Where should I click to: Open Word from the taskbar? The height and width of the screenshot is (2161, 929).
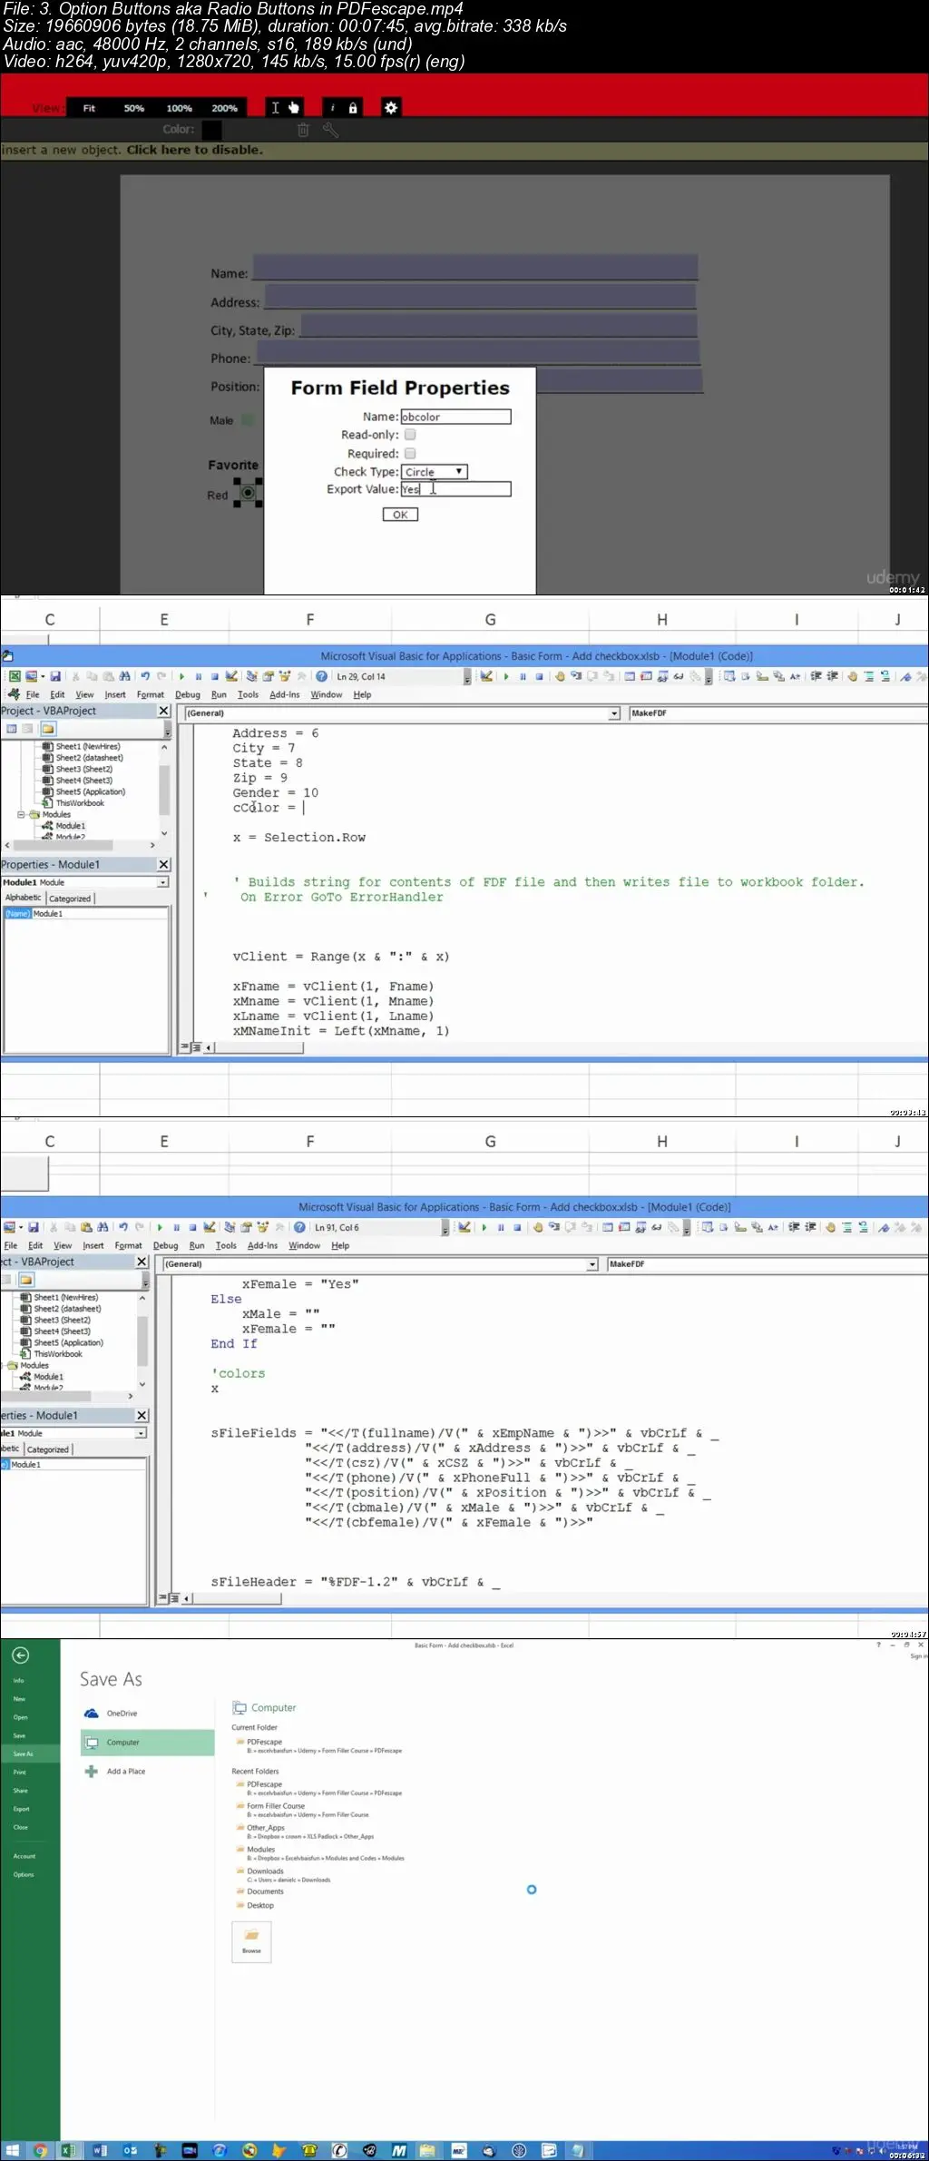click(x=100, y=2150)
